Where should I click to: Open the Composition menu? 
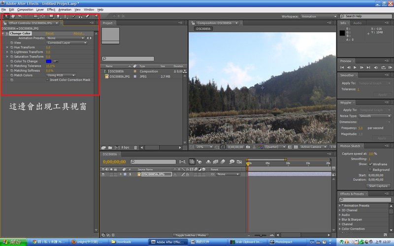(x=25, y=9)
